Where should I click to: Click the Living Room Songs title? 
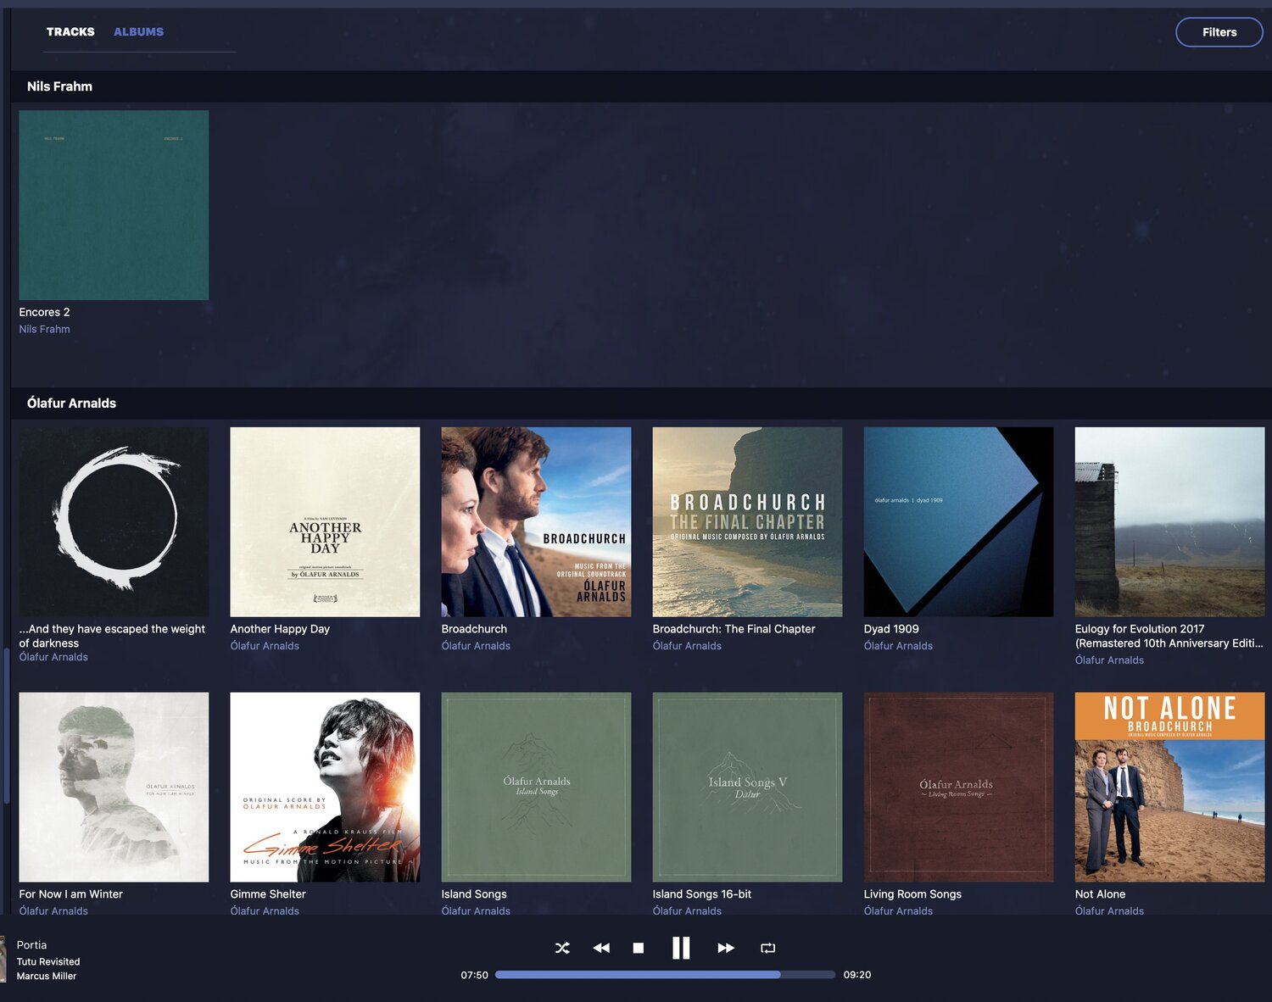click(912, 894)
